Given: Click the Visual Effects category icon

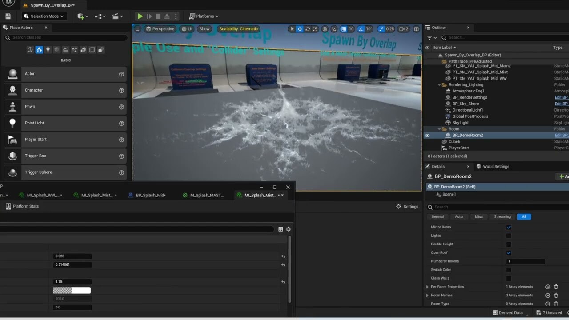Looking at the screenshot, I should click(74, 50).
